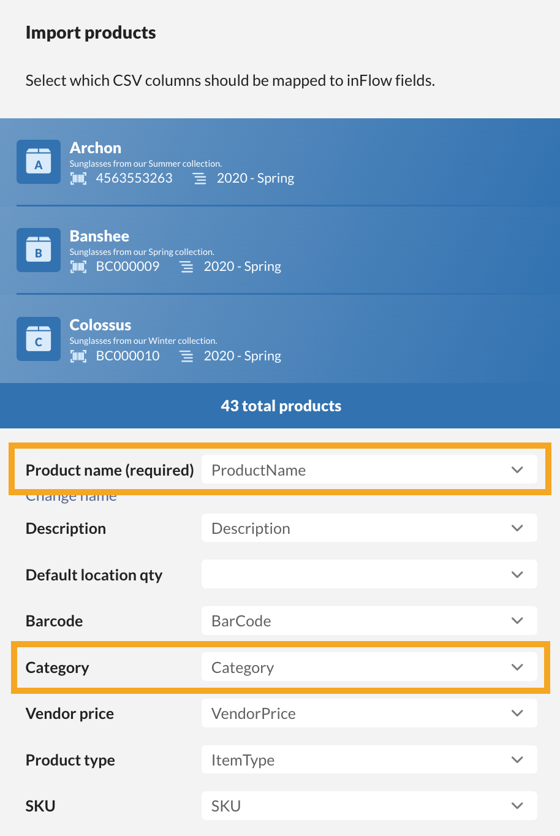Click the partially hidden Change name link
Image resolution: width=560 pixels, height=836 pixels.
tap(71, 498)
